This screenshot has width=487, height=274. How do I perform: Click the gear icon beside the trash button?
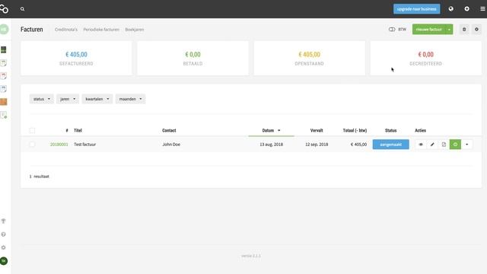pyautogui.click(x=477, y=30)
